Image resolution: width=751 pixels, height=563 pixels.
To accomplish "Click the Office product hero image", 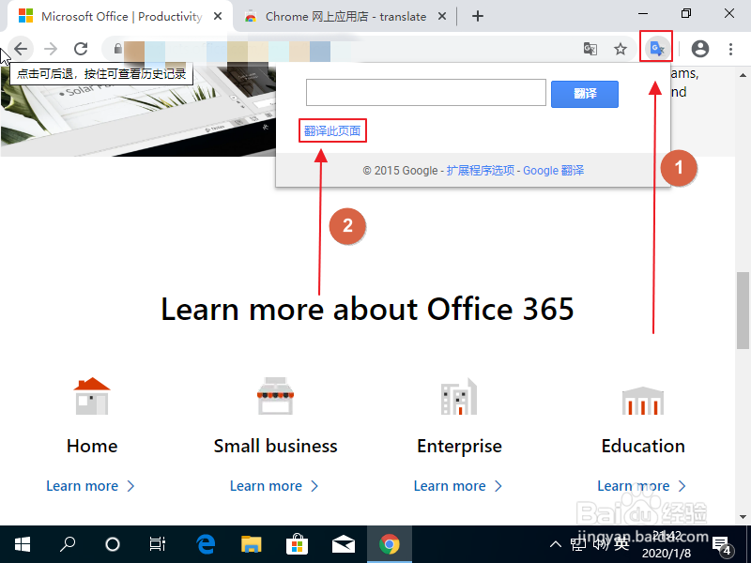I will [138, 111].
